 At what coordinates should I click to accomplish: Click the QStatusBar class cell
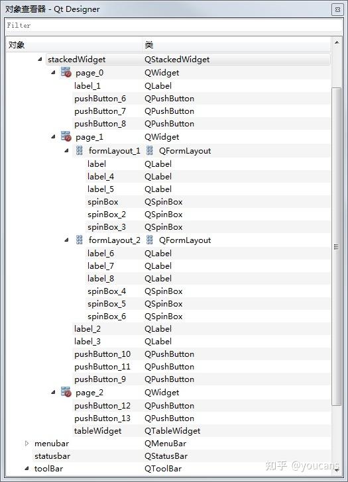(x=166, y=456)
